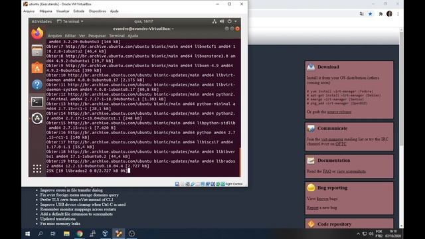Close the Ubuntu terminal with the orange button
This screenshot has width=425, height=239.
[x=238, y=29]
